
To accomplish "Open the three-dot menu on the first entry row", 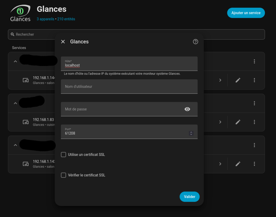I will (254, 80).
